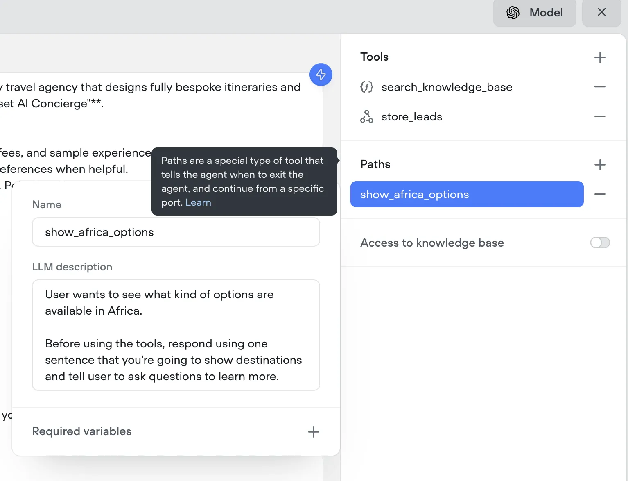Enable Access to knowledge base toggle

point(600,243)
